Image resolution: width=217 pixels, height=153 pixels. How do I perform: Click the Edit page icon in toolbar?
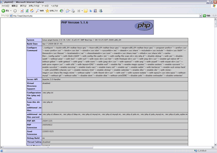pyautogui.click(x=78, y=11)
